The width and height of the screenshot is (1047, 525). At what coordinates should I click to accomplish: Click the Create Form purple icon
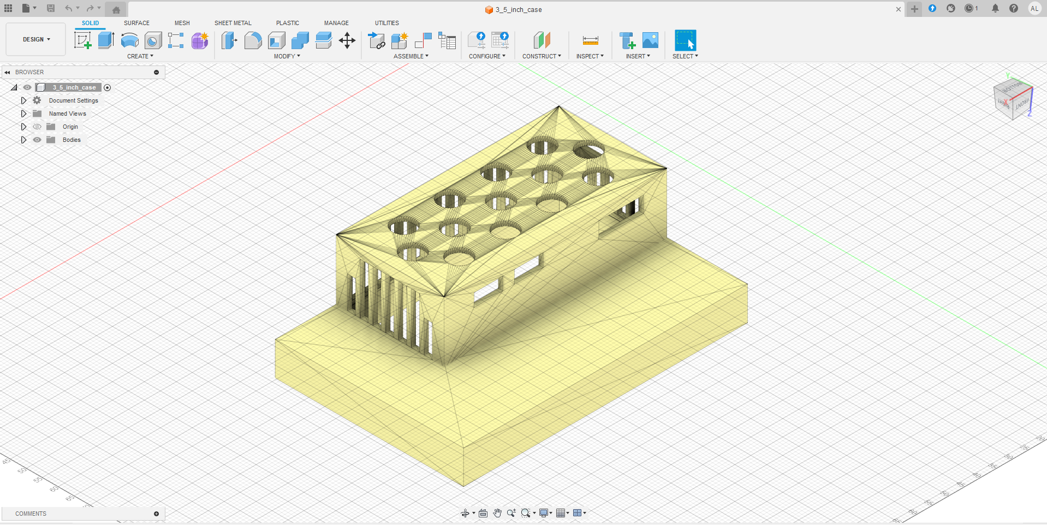click(200, 40)
